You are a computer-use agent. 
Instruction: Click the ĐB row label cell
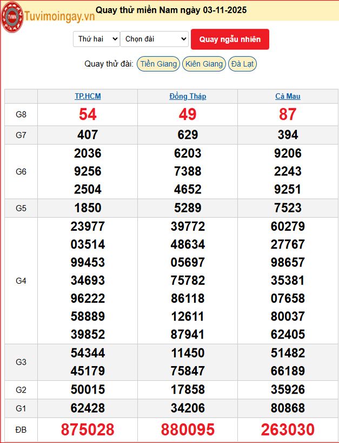pyautogui.click(x=21, y=430)
